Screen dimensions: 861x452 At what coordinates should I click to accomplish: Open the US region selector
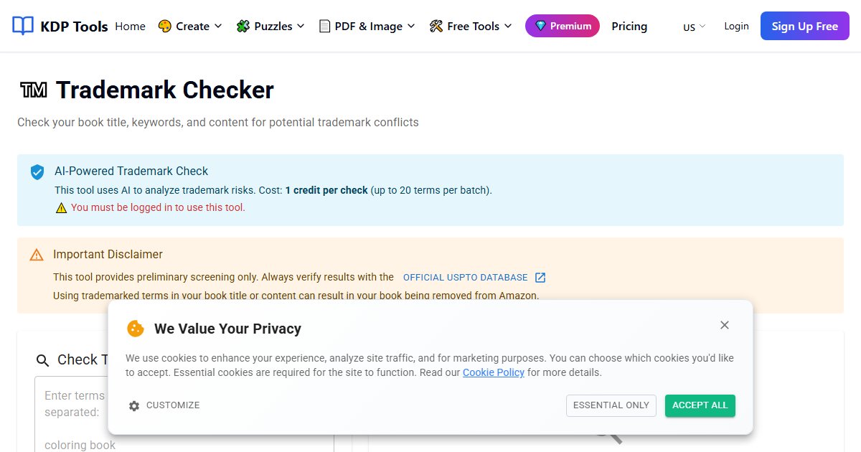694,27
